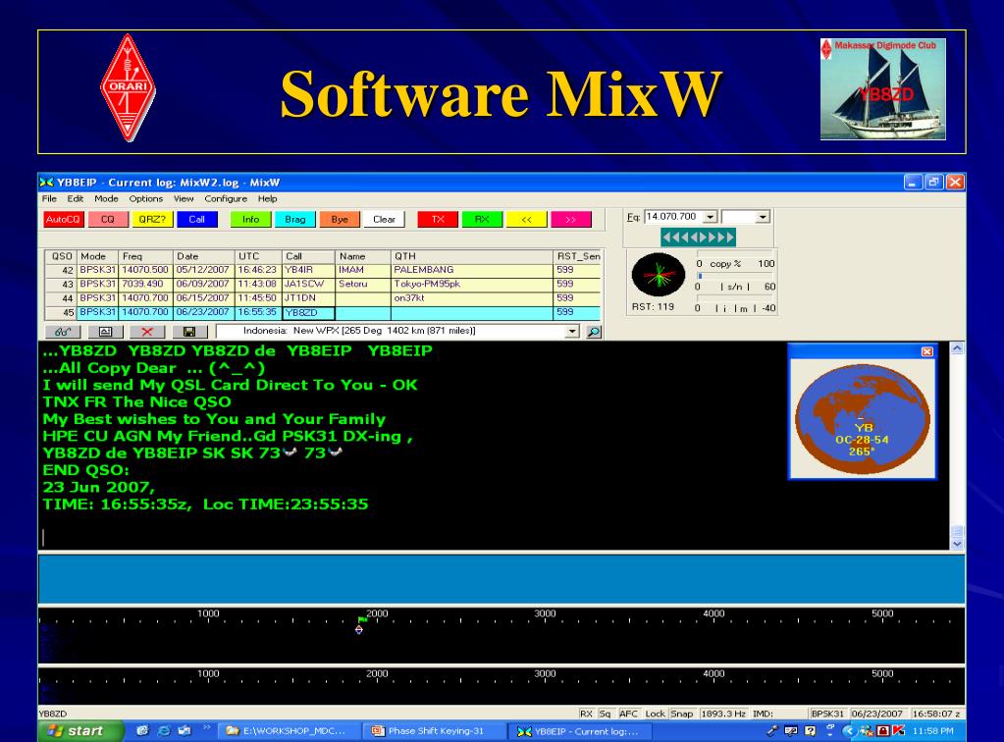Click the green Info macro button
Image resolution: width=1004 pixels, height=742 pixels.
coord(250,220)
